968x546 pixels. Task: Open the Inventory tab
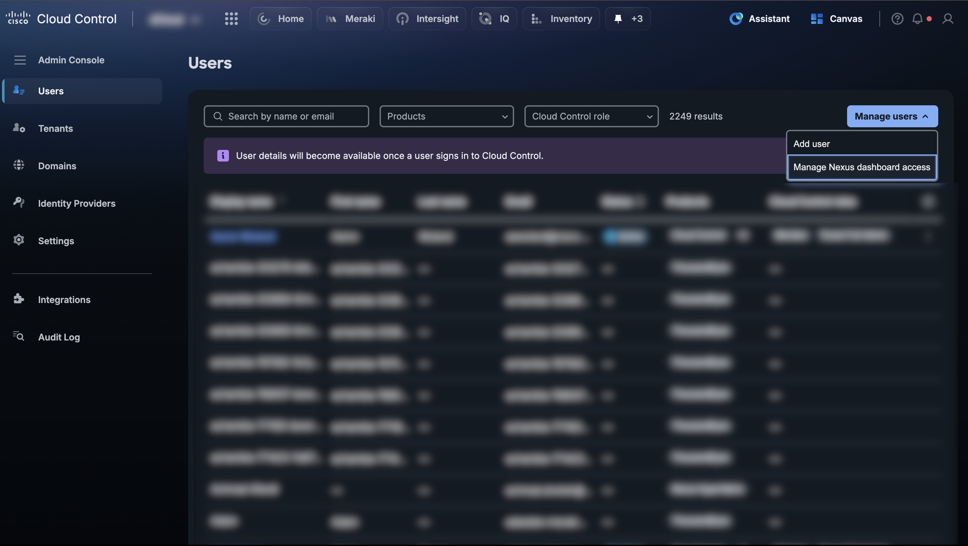click(561, 18)
